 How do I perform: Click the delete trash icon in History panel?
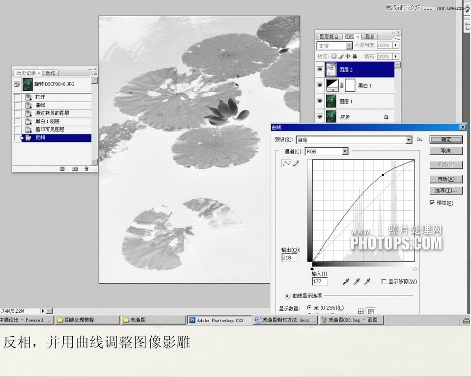click(86, 169)
